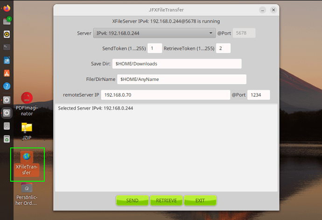Focus the RetrieveToken input field
This screenshot has height=220, width=322.
click(x=223, y=48)
